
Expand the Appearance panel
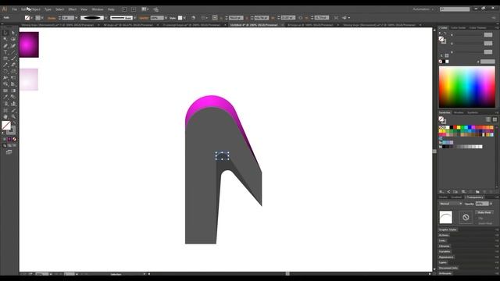pos(446,257)
